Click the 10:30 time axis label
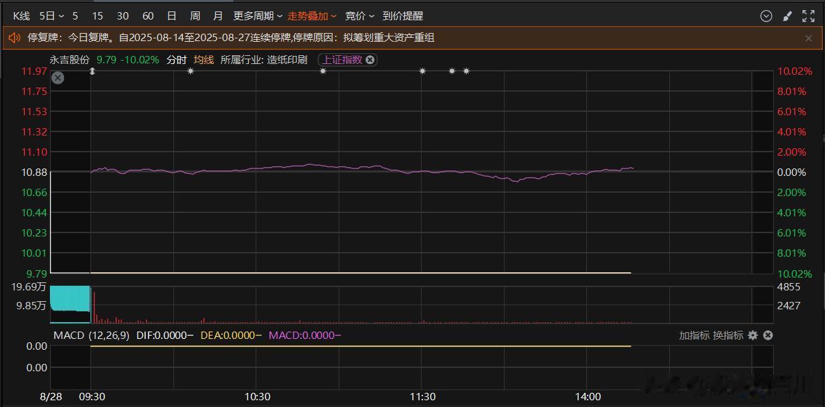825x407 pixels. pyautogui.click(x=257, y=397)
